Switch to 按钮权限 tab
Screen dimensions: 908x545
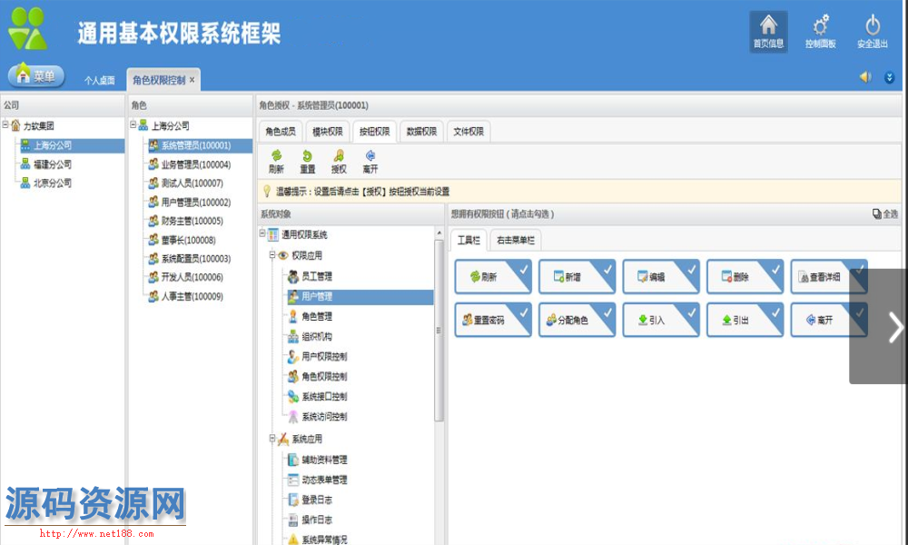coord(374,132)
